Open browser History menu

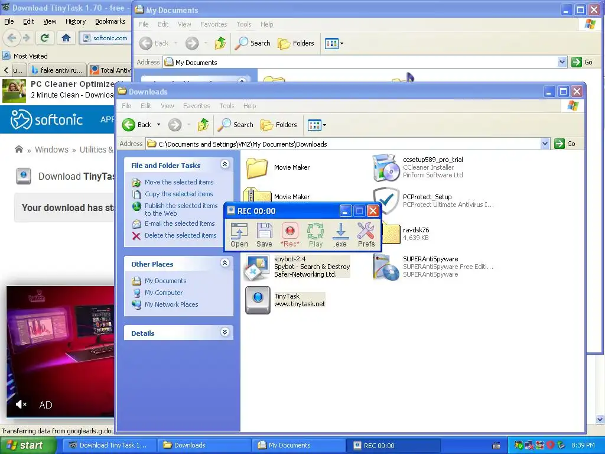[76, 22]
